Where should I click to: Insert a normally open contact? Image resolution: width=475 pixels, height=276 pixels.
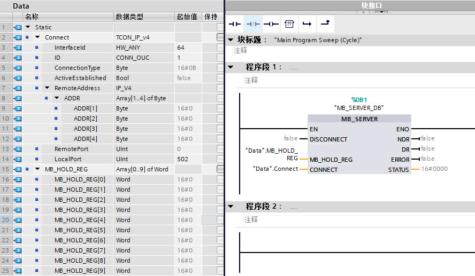(235, 24)
